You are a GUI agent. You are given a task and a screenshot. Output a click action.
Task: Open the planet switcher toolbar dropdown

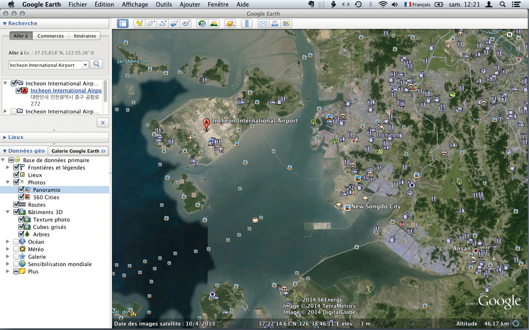tap(230, 24)
